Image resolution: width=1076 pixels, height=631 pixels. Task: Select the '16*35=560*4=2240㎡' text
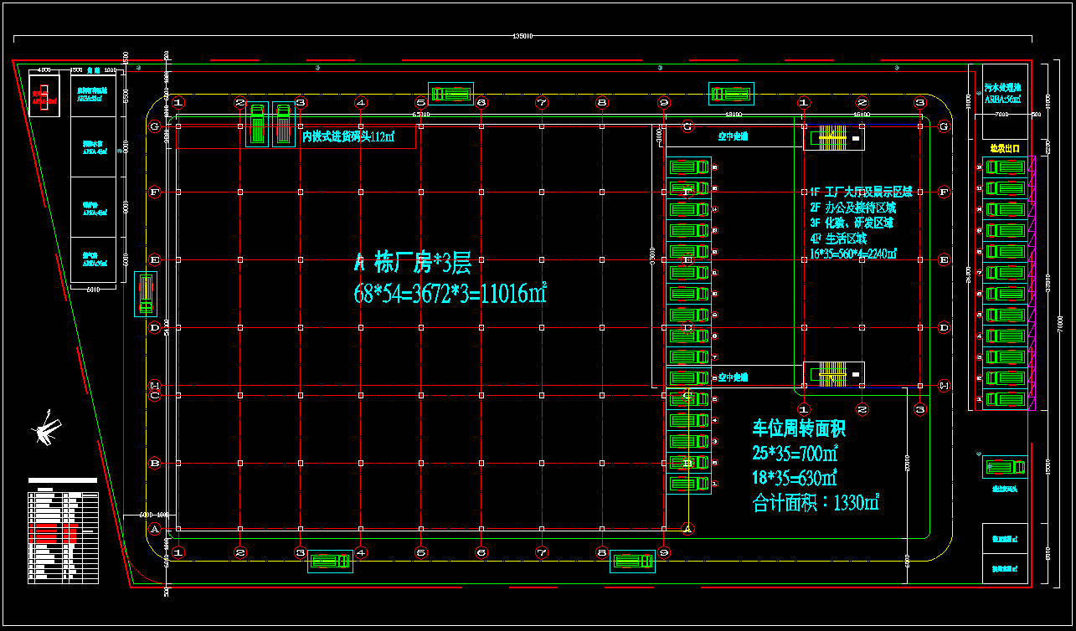point(852,253)
